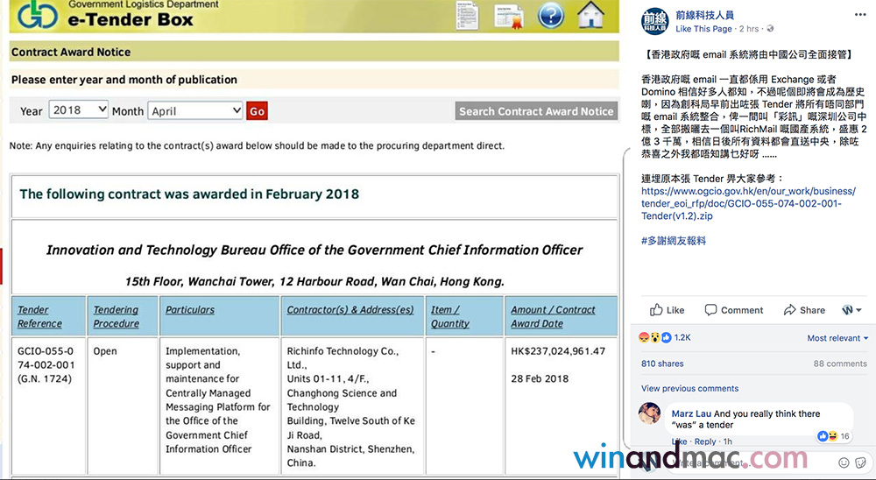Click View previous comments
Screen dimensions: 876x480
pyautogui.click(x=689, y=388)
